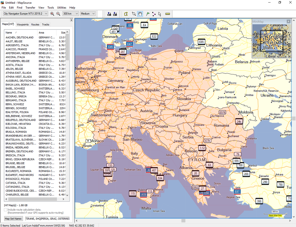
Task: Open the 300 km zoom scale dropdown
Action: (x=71, y=14)
